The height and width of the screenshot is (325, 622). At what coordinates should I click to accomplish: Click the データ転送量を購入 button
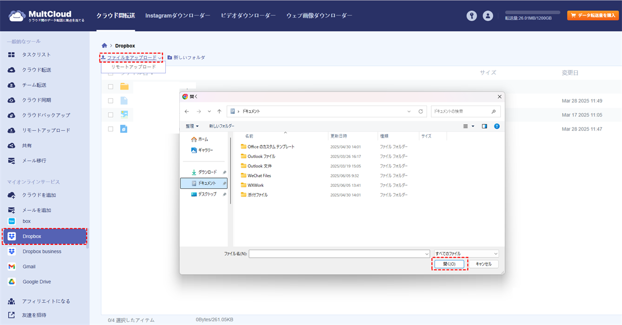592,16
